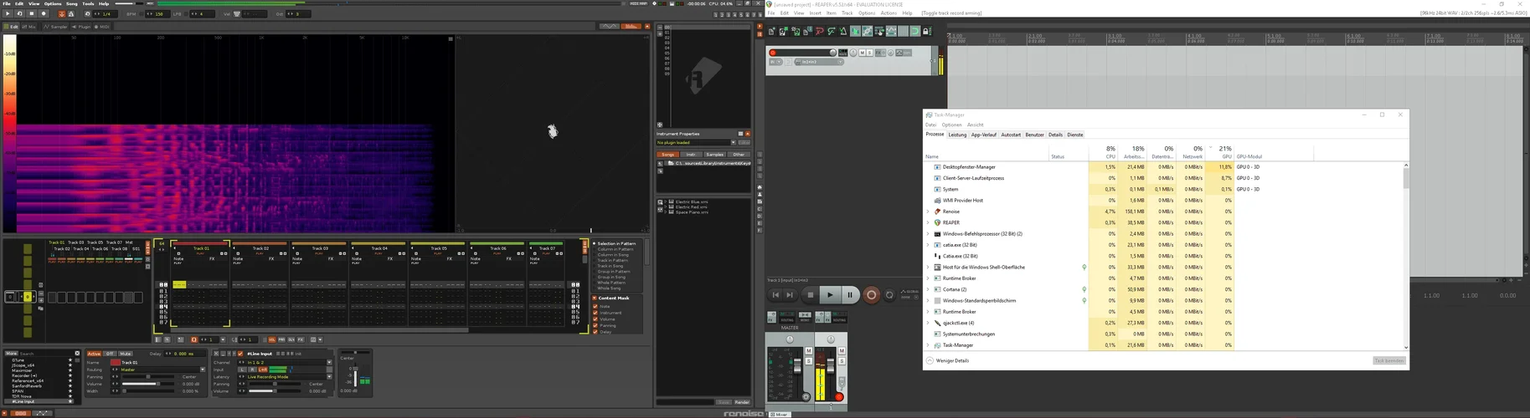Uncheck Volume in Content Mask

coord(595,319)
